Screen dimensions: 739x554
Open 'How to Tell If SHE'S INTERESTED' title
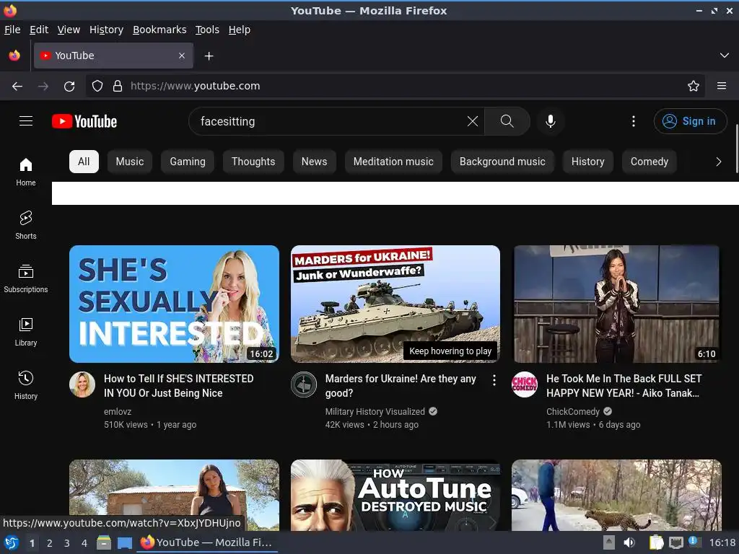click(179, 386)
